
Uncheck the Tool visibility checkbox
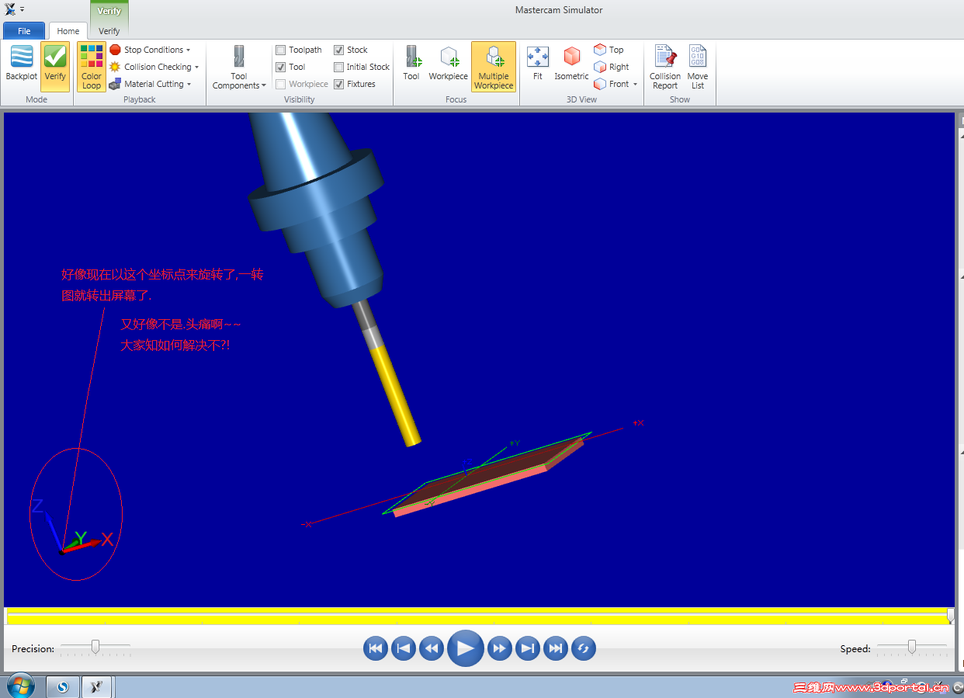coord(281,67)
